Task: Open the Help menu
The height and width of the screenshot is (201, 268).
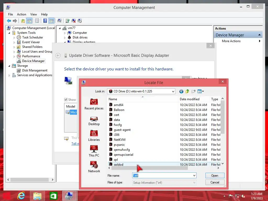Action: click(x=44, y=14)
